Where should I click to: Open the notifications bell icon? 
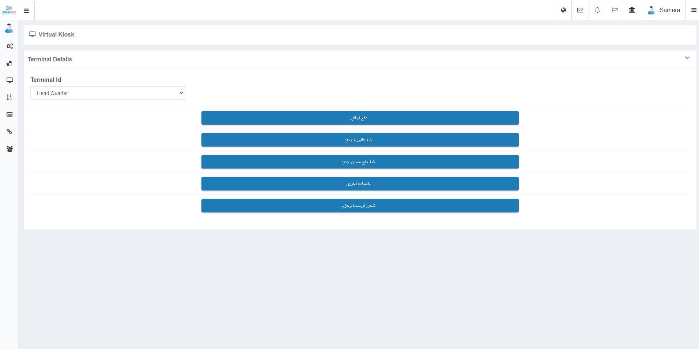click(597, 10)
